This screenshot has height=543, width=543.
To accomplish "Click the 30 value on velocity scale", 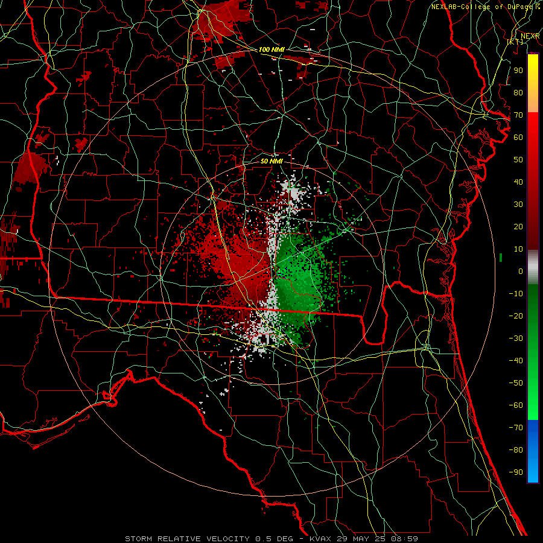I will tap(518, 205).
